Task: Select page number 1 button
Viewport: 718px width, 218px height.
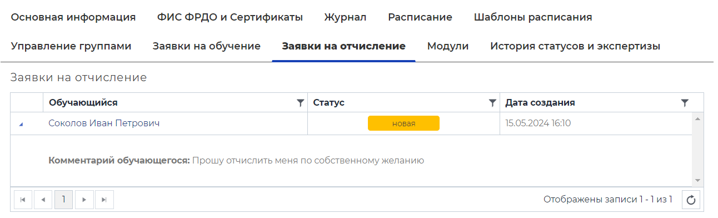Action: [x=63, y=199]
